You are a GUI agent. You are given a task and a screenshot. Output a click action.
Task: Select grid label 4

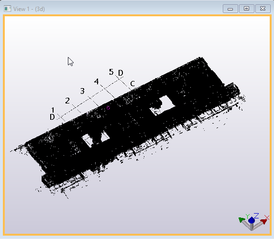pyautogui.click(x=97, y=81)
